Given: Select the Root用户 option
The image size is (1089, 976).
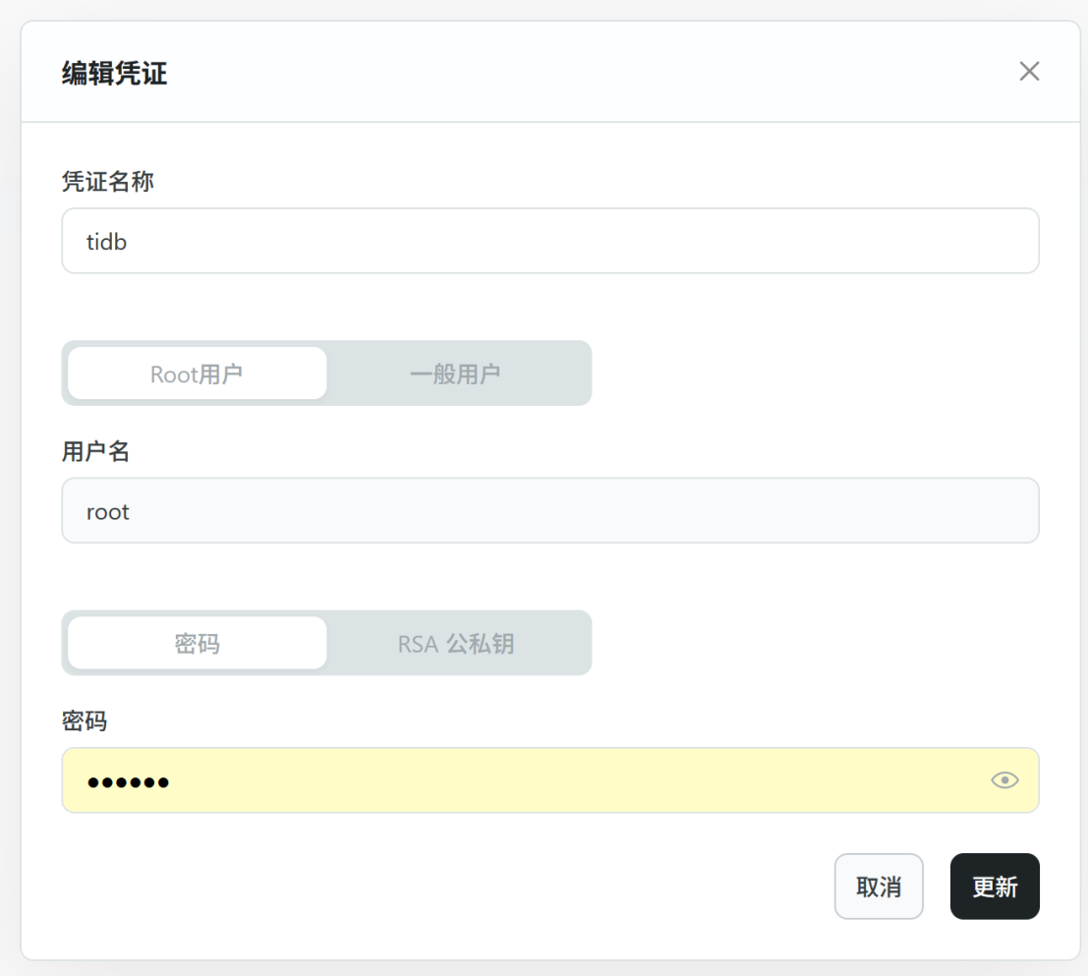Looking at the screenshot, I should 197,373.
